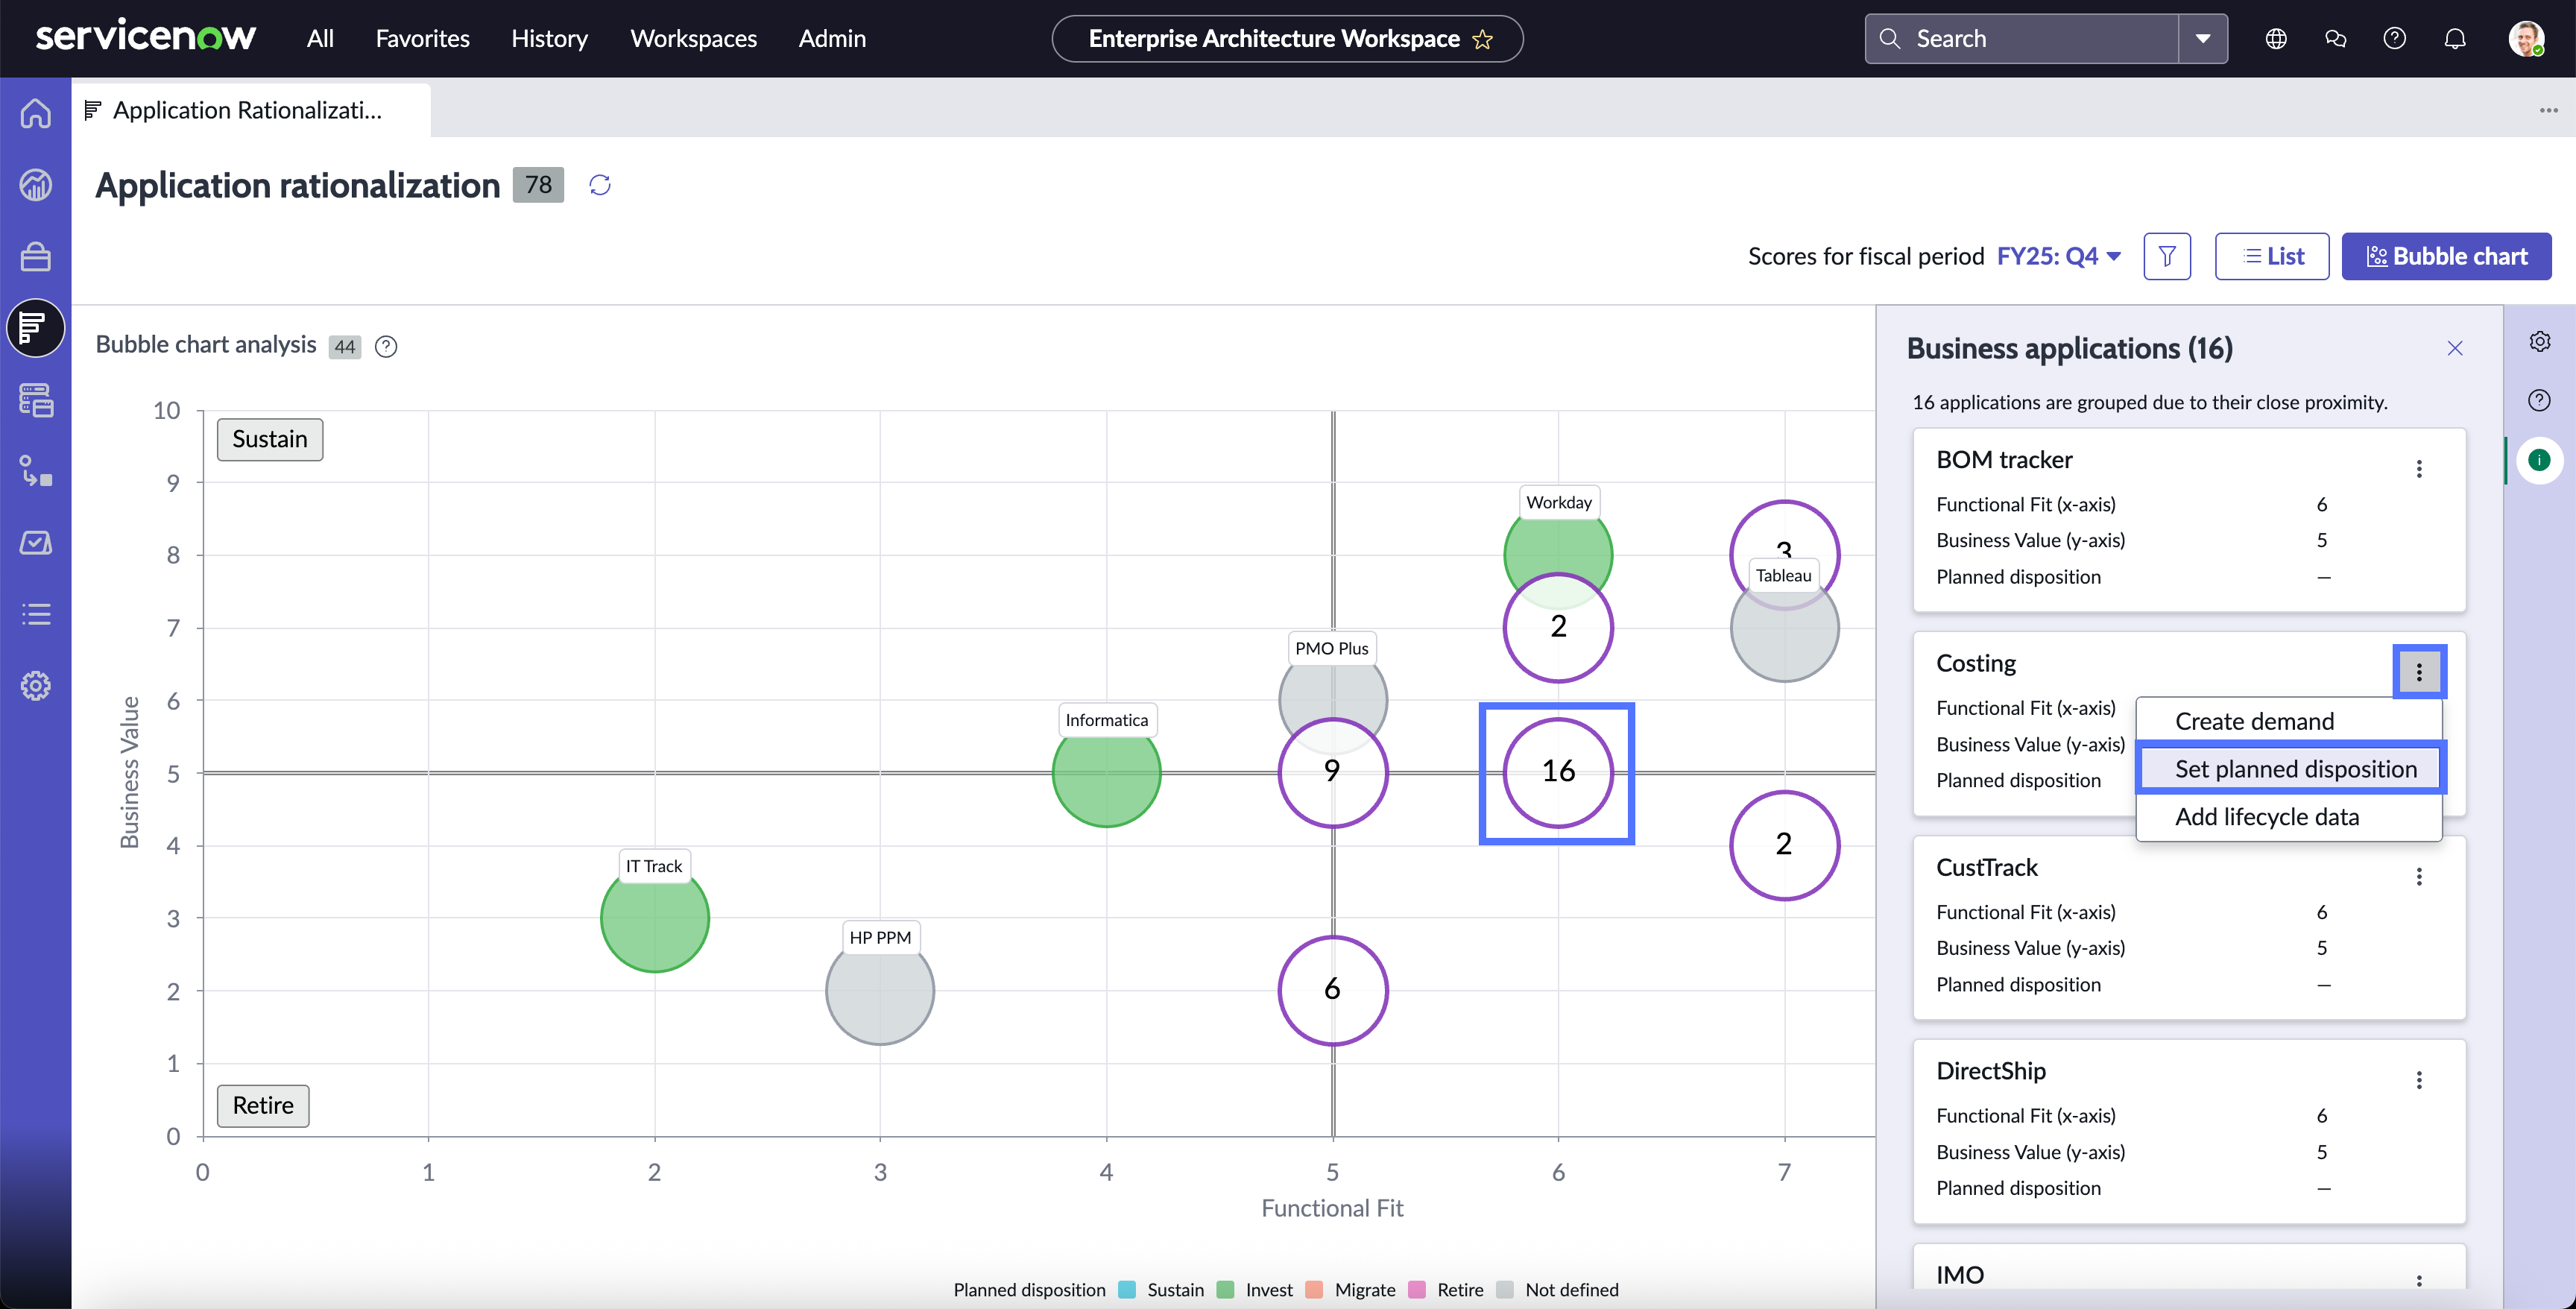This screenshot has height=1309, width=2576.
Task: Favorite the Enterprise Architecture Workspace star
Action: [x=1482, y=39]
